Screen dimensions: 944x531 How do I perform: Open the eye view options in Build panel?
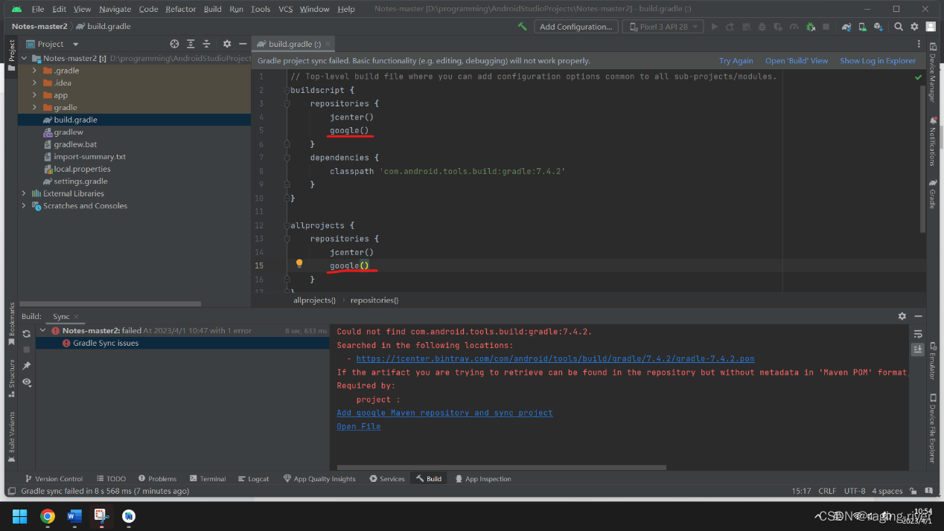pos(27,382)
